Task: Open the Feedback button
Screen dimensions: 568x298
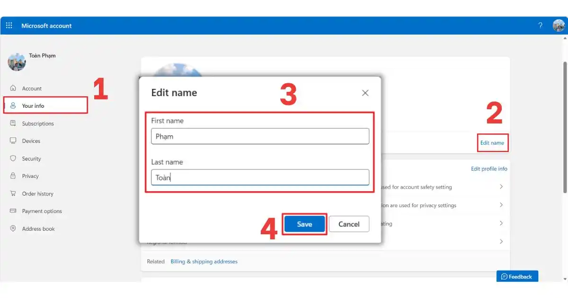Action: 517,276
